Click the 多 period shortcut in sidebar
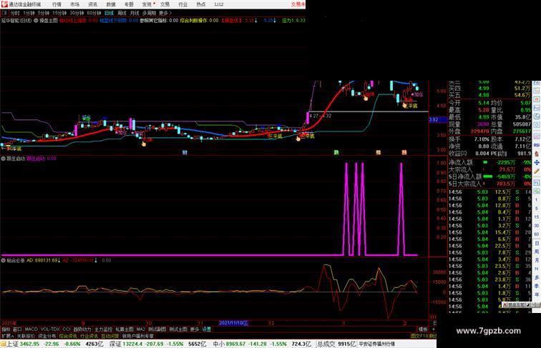 click(x=537, y=277)
